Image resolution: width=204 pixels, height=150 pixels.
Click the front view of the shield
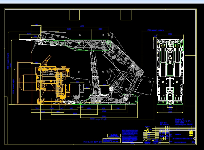170,71
